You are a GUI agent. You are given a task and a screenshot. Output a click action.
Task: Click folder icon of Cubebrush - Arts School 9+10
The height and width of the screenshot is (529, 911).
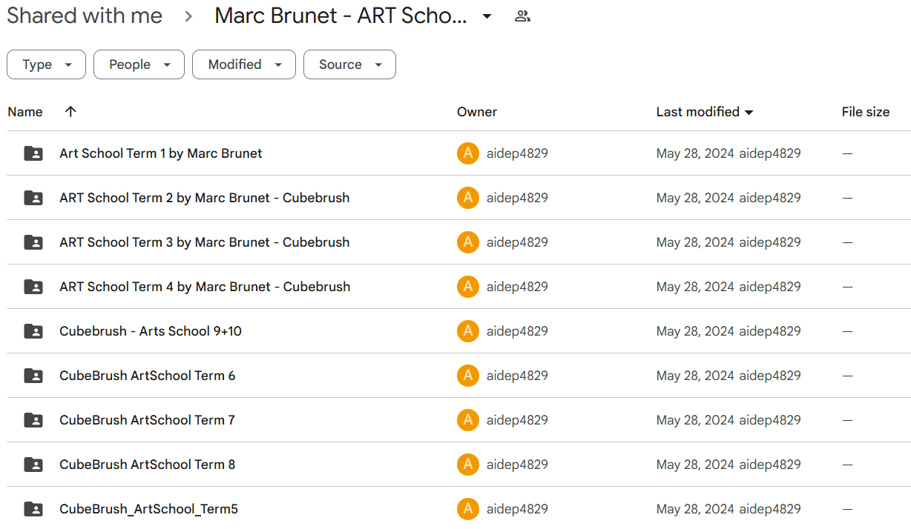(x=33, y=331)
